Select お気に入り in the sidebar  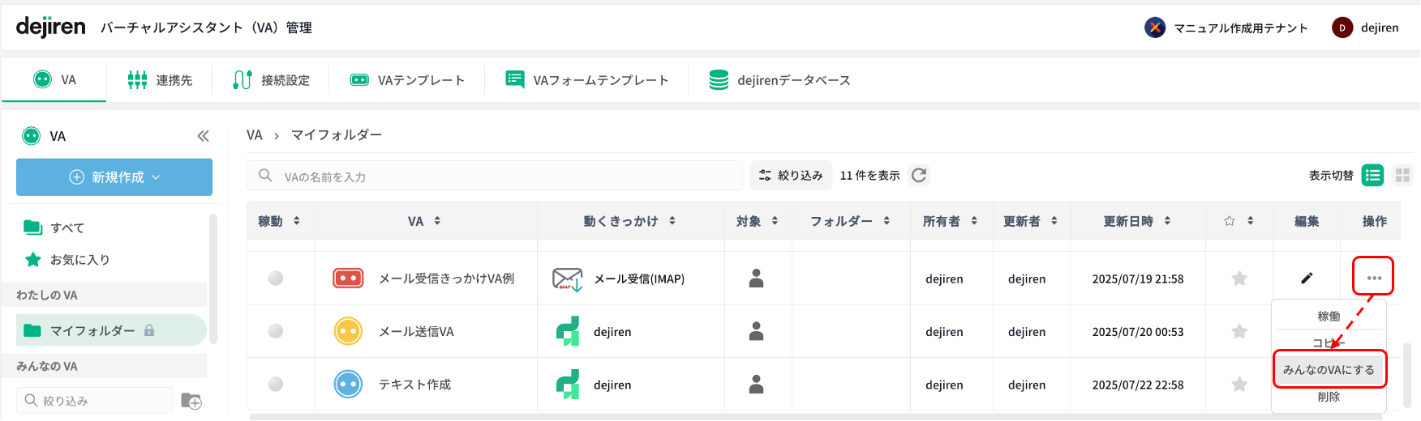click(79, 260)
